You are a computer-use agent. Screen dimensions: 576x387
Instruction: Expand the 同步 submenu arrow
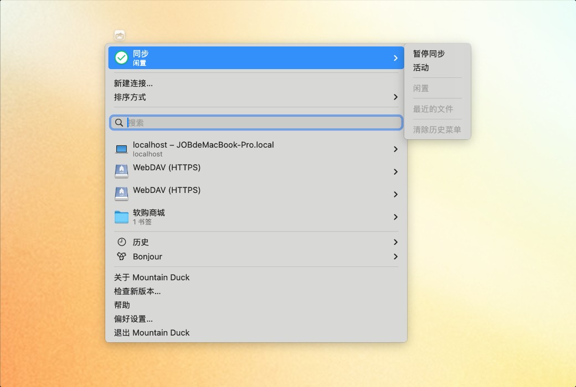395,58
